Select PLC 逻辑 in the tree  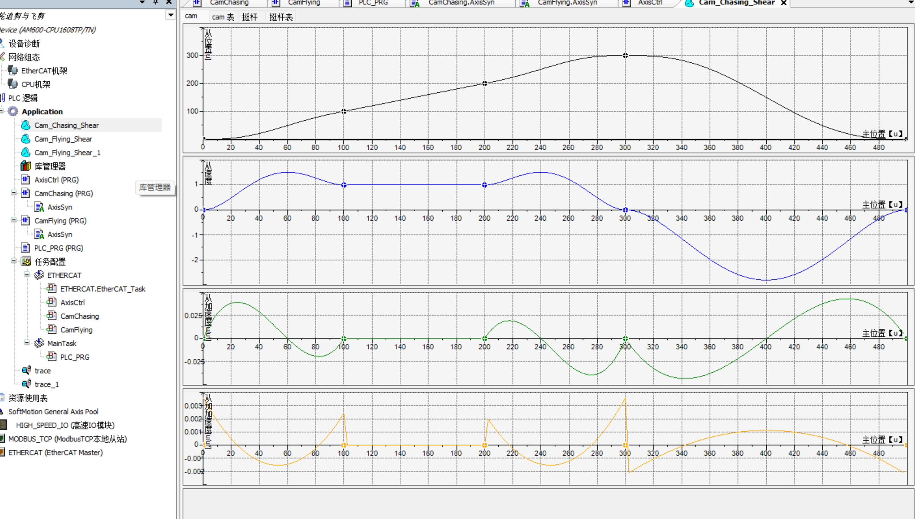[x=23, y=98]
